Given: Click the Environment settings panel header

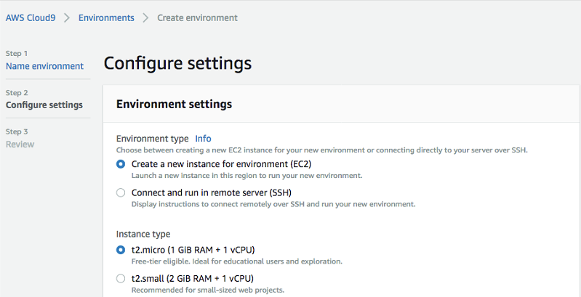Looking at the screenshot, I should [174, 105].
